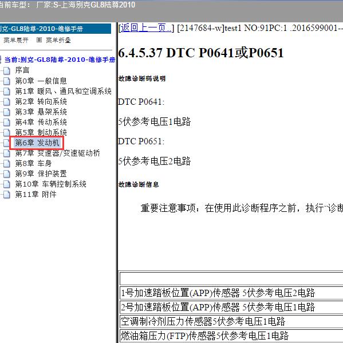Click the page icon beside 第5章 制动系统
Image resolution: width=343 pixels, height=343 pixels.
pyautogui.click(x=7, y=132)
